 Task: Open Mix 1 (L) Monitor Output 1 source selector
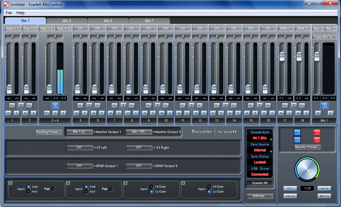[79, 132]
